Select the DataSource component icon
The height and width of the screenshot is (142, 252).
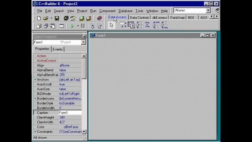pyautogui.click(x=123, y=25)
